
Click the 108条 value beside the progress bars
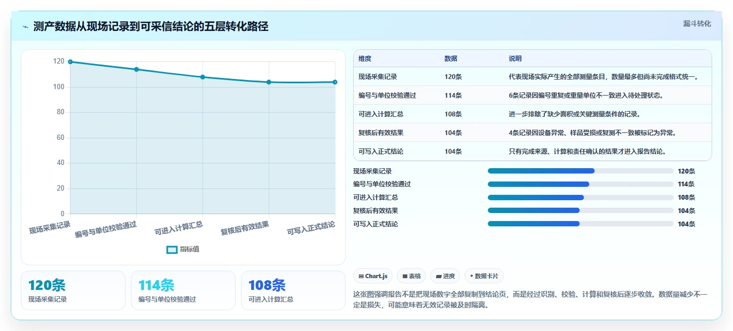[x=687, y=198]
